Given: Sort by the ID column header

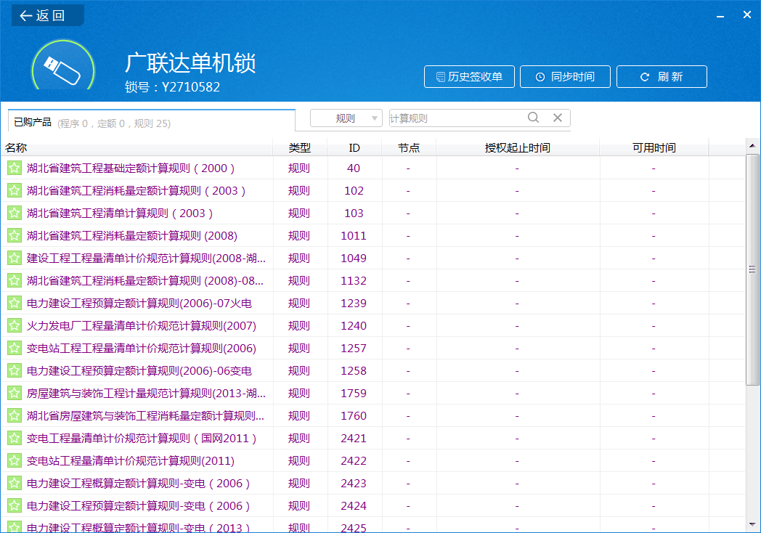Looking at the screenshot, I should pos(354,147).
